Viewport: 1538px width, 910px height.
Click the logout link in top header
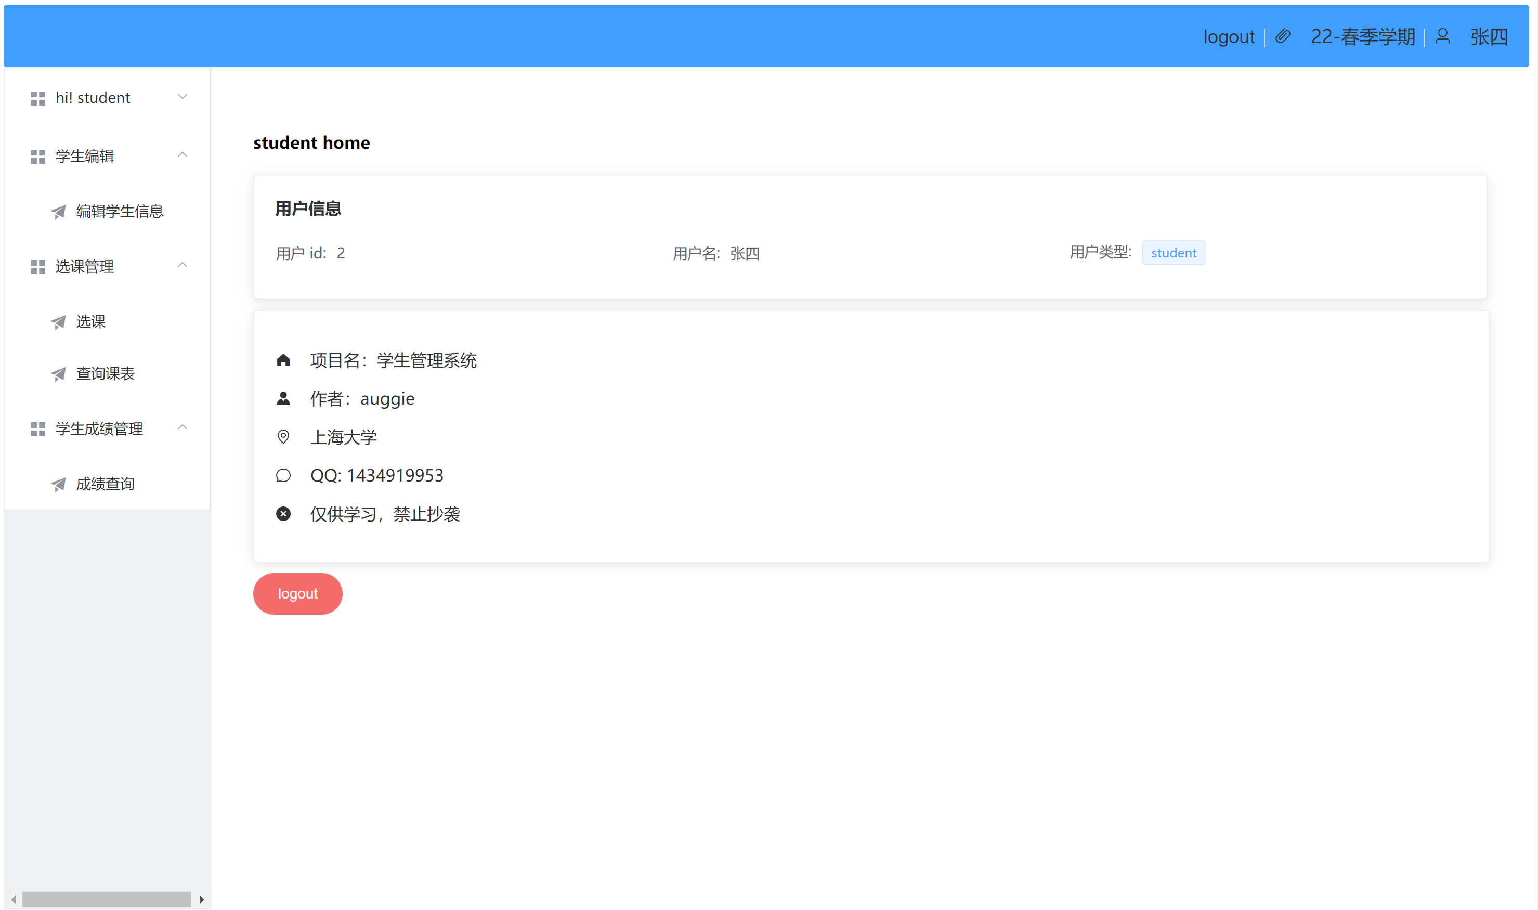[1229, 37]
